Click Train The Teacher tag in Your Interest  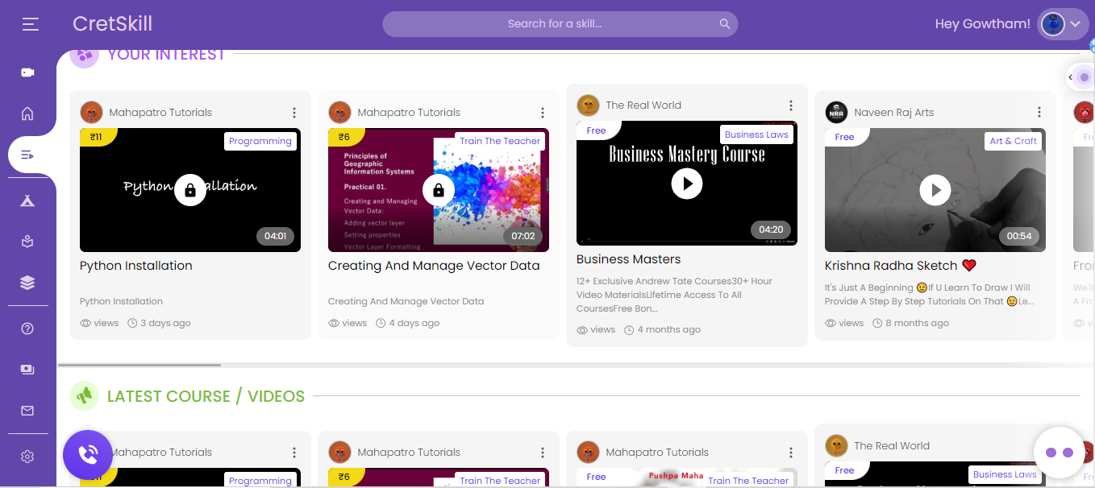coord(500,141)
